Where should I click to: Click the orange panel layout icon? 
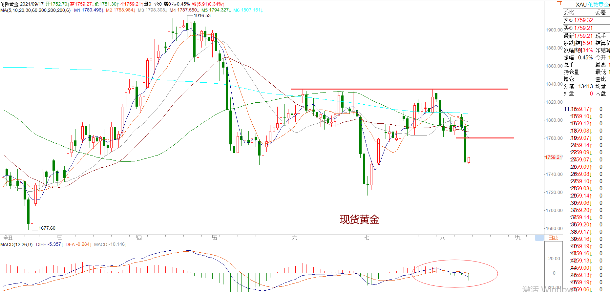tap(559, 3)
